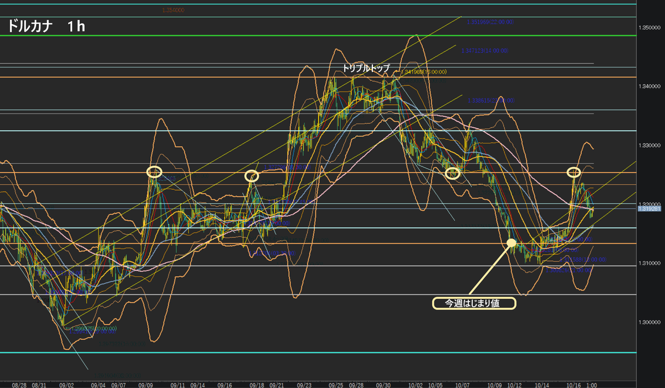Click the 1.320000 price axis label
Image resolution: width=665 pixels, height=388 pixels.
click(650, 204)
